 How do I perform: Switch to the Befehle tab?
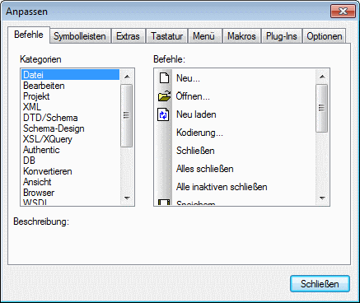(x=29, y=35)
